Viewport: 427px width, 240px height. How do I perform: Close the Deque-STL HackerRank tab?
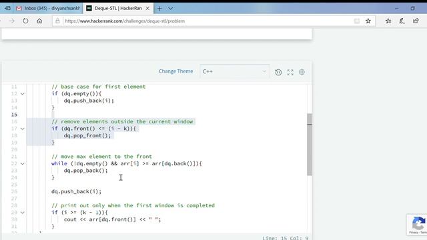point(147,9)
